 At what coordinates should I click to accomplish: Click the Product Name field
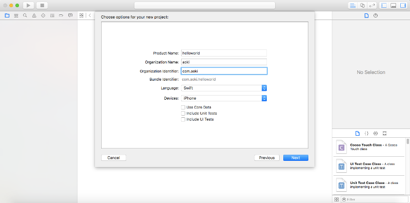point(224,53)
